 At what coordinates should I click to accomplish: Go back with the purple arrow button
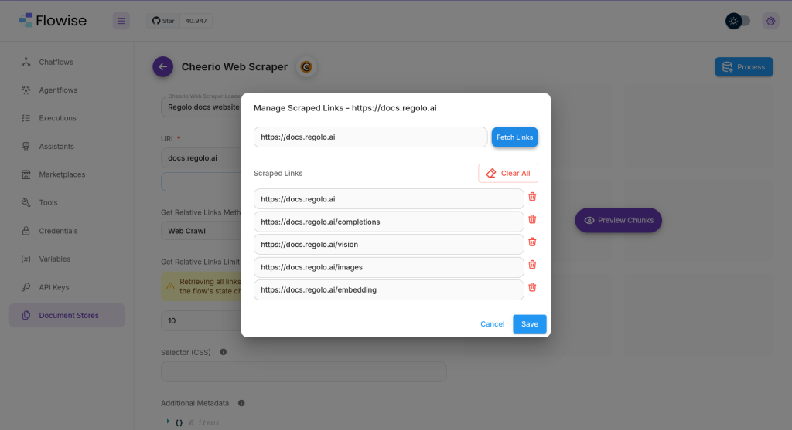162,66
